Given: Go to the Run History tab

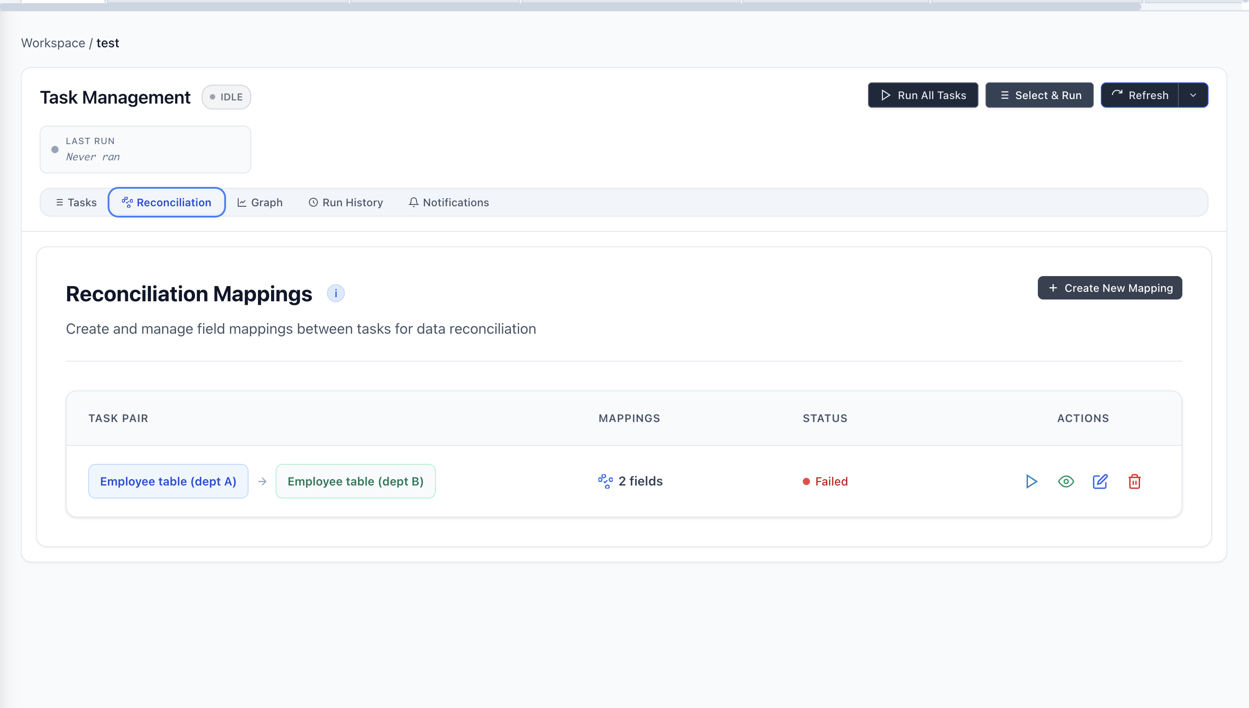Looking at the screenshot, I should pyautogui.click(x=346, y=202).
